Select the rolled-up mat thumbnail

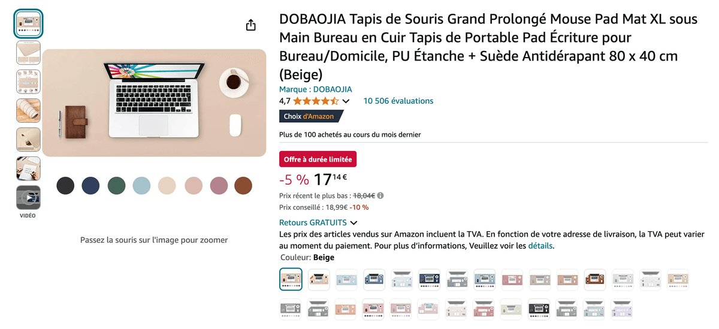tap(28, 110)
